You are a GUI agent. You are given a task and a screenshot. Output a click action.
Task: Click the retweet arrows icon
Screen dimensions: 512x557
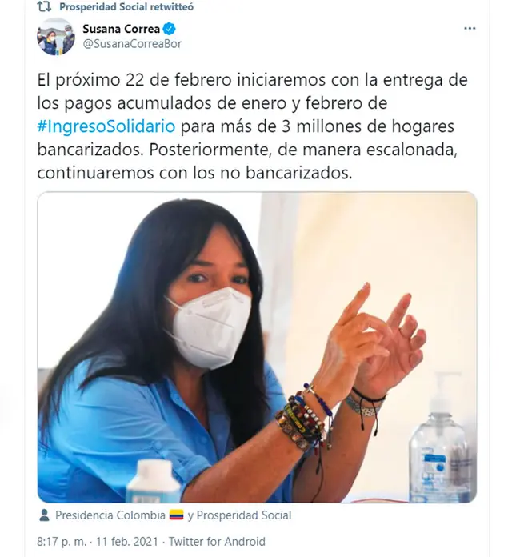[x=44, y=6]
